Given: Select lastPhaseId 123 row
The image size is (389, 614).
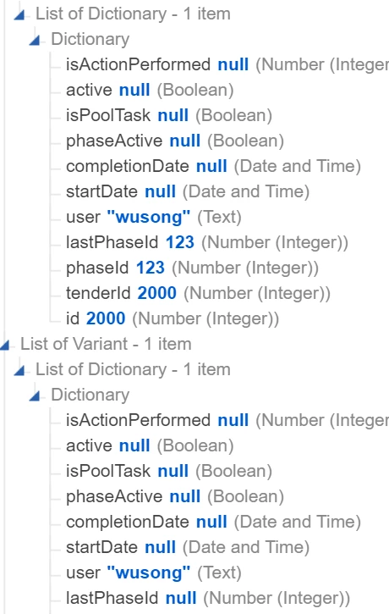Looking at the screenshot, I should (207, 242).
